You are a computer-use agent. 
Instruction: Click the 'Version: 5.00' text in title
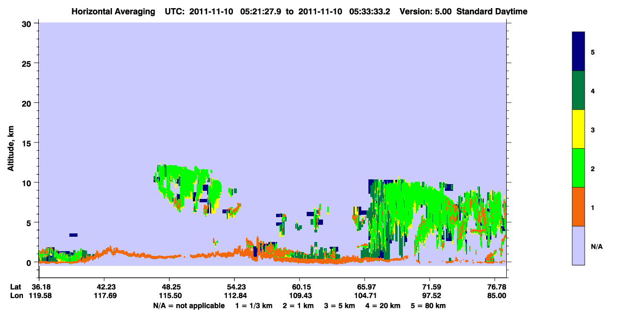[x=425, y=11]
